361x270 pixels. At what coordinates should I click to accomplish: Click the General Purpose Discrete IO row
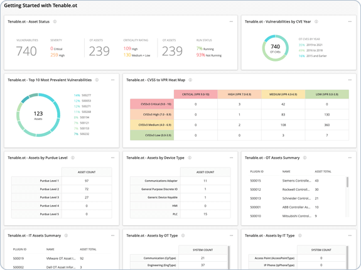[x=180, y=189]
